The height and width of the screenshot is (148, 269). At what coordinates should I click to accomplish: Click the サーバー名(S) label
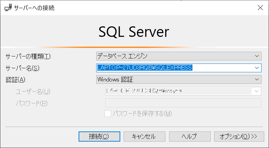coord(23,68)
